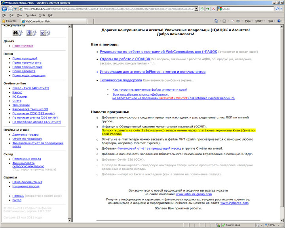Click the second consultants icon with form
Viewport: 285px width, 228px height.
[x=31, y=33]
